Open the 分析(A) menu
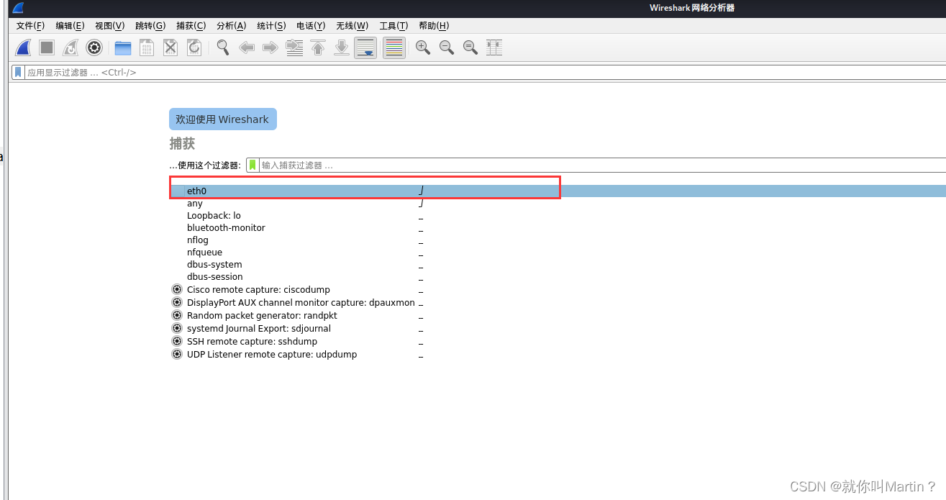The width and height of the screenshot is (946, 500). [231, 26]
